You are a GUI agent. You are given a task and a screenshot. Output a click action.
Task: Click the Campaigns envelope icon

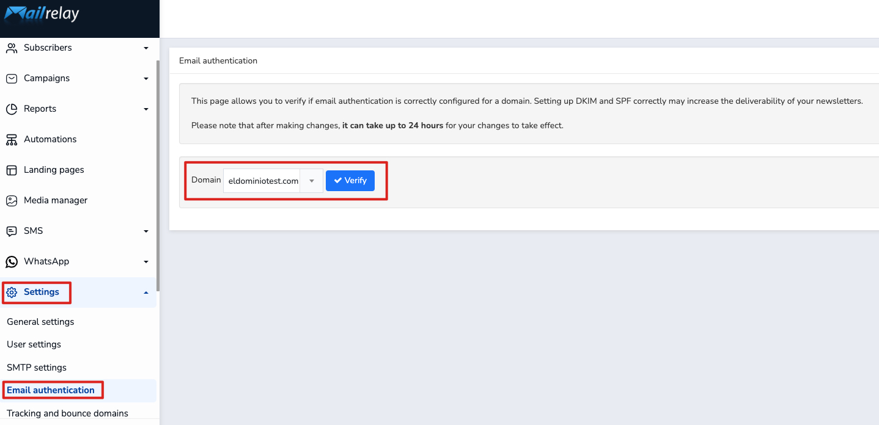coord(12,78)
